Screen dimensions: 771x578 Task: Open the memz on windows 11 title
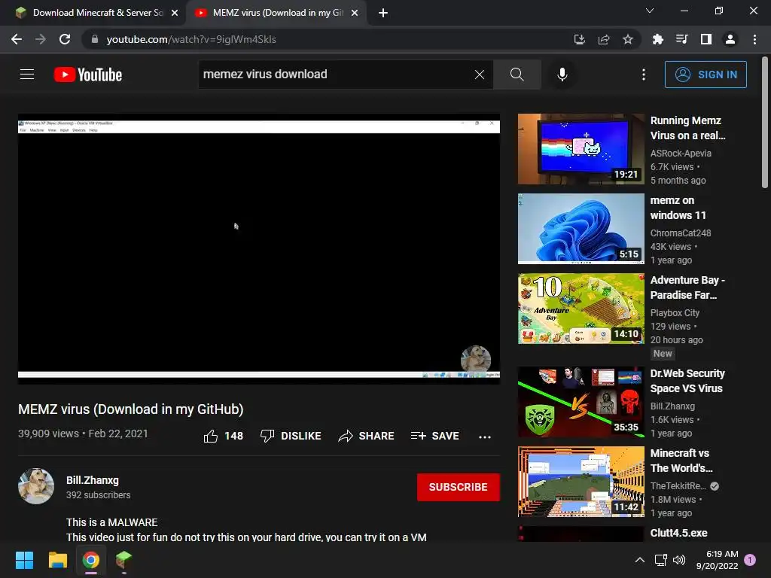pyautogui.click(x=678, y=208)
